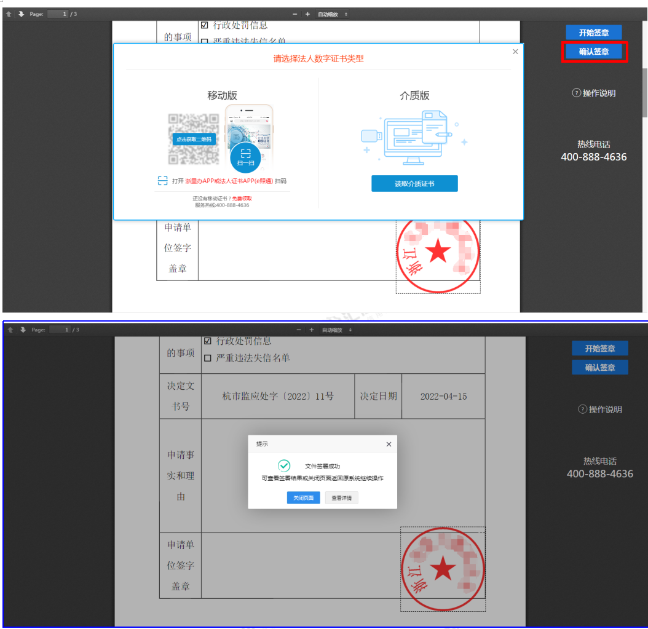Screen dimensions: 648x629
Task: Toggle the 严重违法失信名单 checkbox in lower document
Action: coord(207,358)
